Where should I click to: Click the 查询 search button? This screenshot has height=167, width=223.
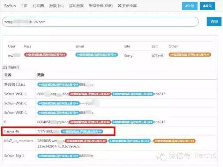tap(214, 22)
